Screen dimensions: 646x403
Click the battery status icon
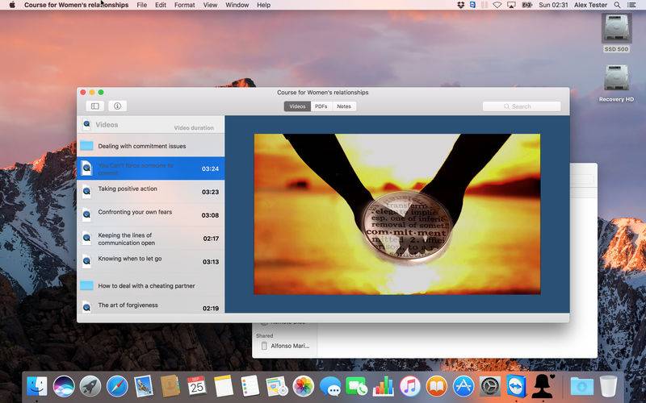coord(526,5)
